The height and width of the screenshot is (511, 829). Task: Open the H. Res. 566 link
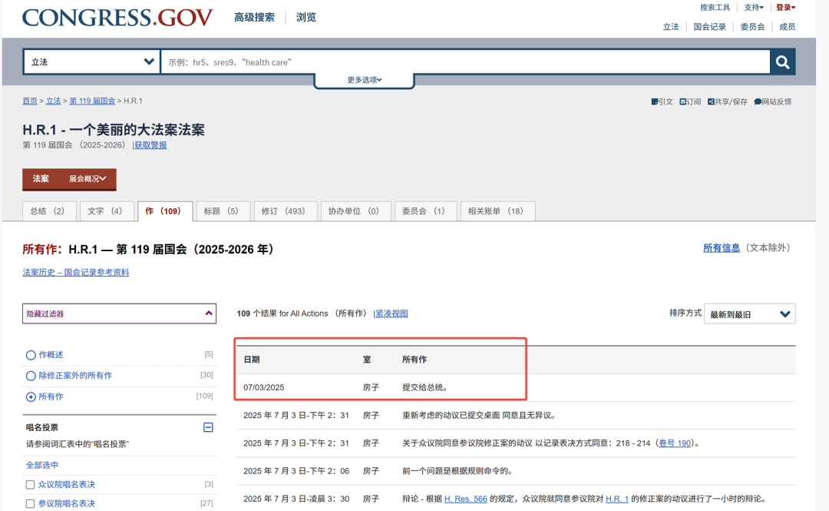click(466, 499)
